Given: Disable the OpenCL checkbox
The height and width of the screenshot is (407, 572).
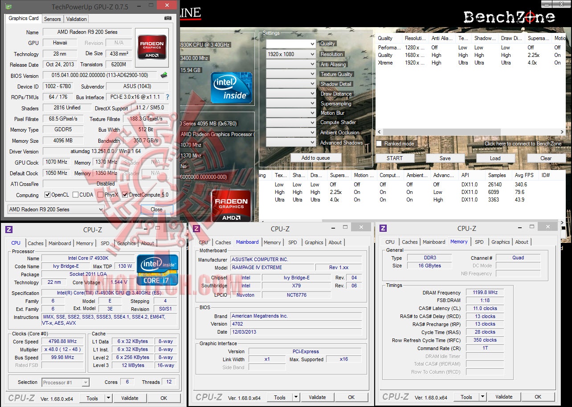Looking at the screenshot, I should [48, 195].
